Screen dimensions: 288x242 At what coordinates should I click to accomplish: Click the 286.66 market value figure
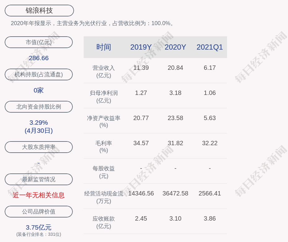pos(39,58)
